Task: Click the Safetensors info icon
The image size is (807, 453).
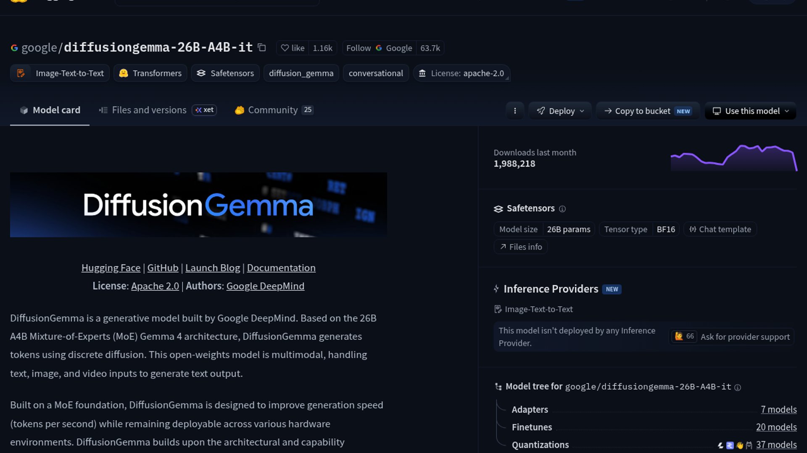Action: [x=562, y=208]
